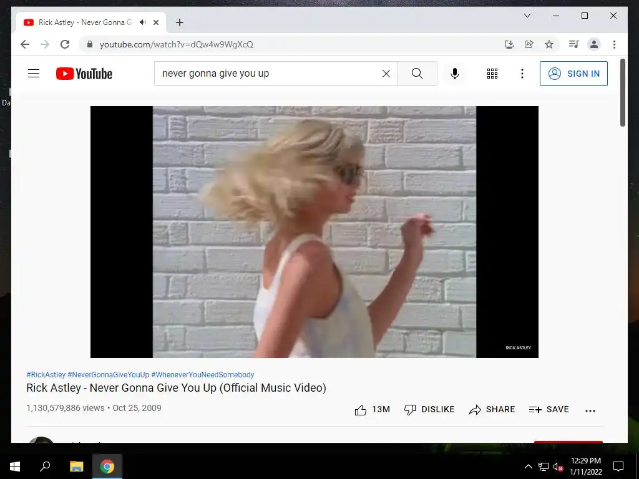Click the browser forward arrow

pos(45,44)
